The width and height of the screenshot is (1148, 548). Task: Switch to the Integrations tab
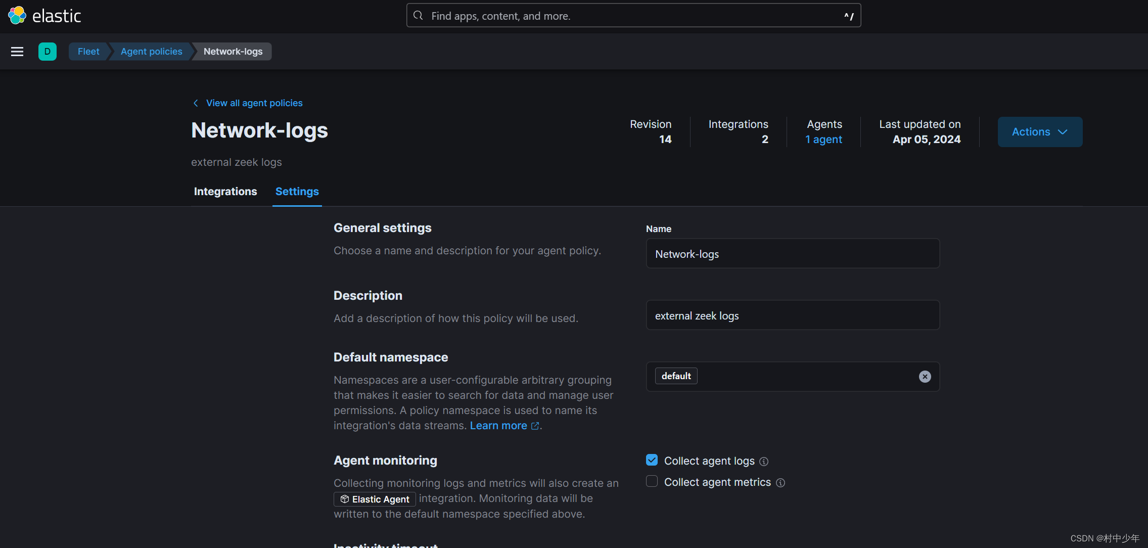click(x=225, y=192)
